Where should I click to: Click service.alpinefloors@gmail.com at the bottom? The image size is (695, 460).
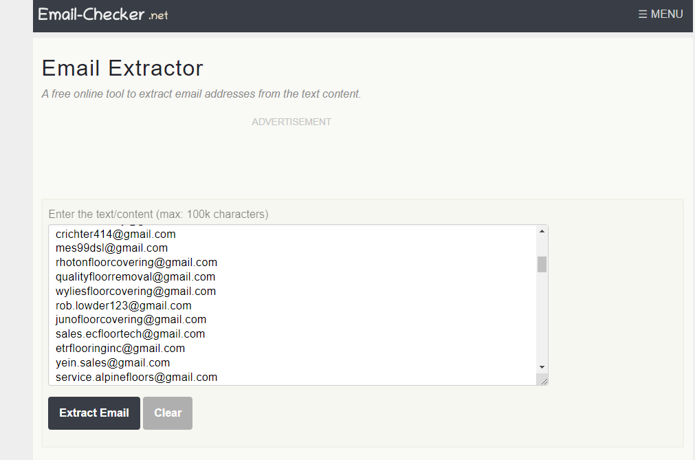pyautogui.click(x=136, y=377)
